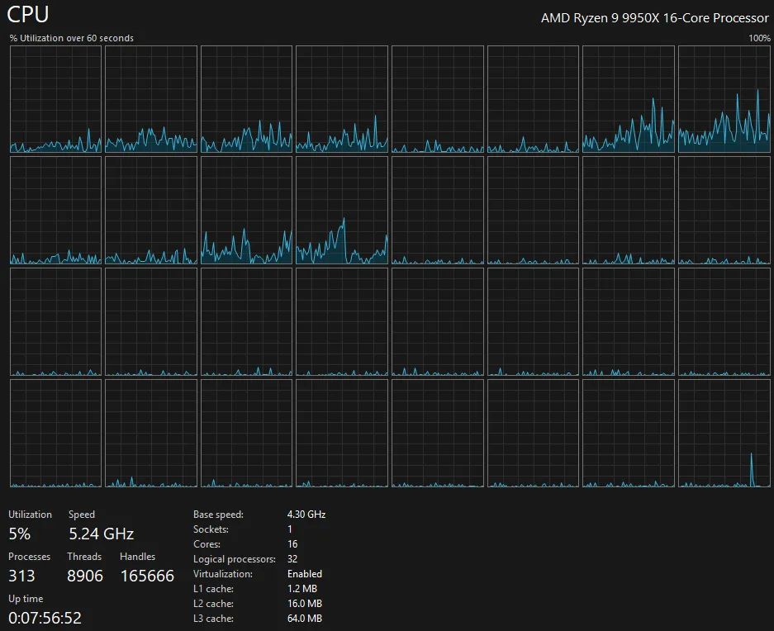Click the 100% scale label above the graphs

759,38
